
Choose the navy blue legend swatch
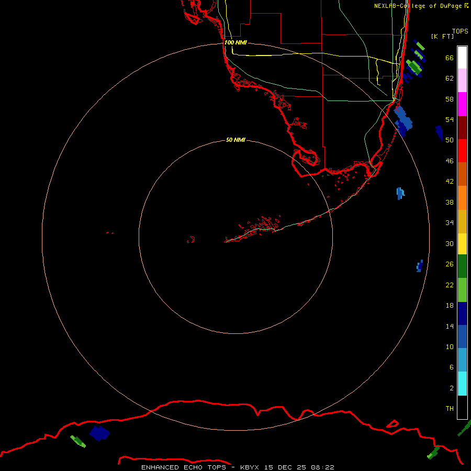coord(462,313)
